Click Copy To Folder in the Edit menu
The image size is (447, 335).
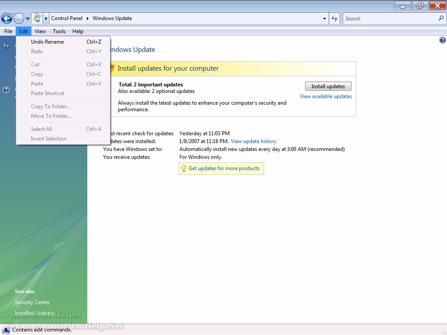64,106
